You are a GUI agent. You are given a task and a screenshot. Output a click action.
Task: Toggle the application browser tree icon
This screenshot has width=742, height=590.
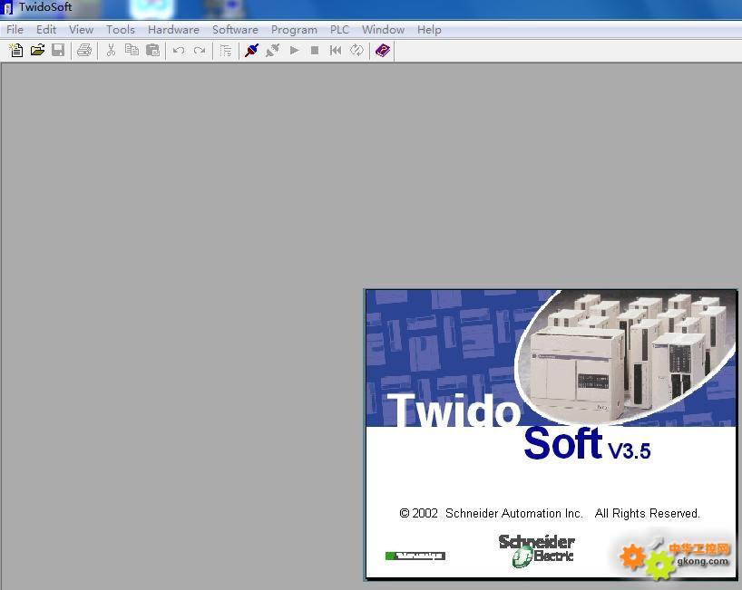[x=226, y=51]
